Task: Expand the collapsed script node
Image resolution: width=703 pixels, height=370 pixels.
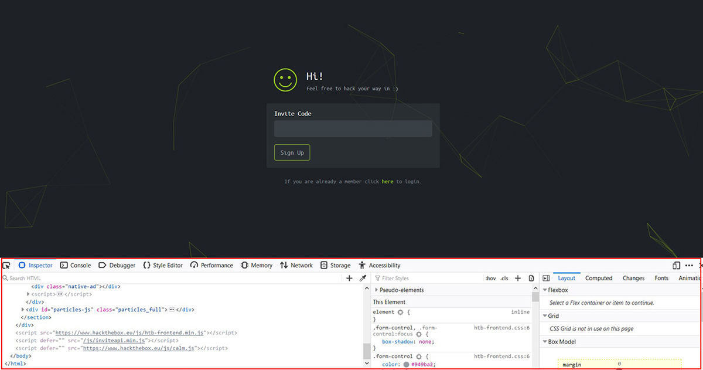Action: pyautogui.click(x=28, y=294)
